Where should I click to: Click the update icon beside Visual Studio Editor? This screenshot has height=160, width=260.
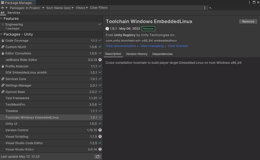click(100, 149)
